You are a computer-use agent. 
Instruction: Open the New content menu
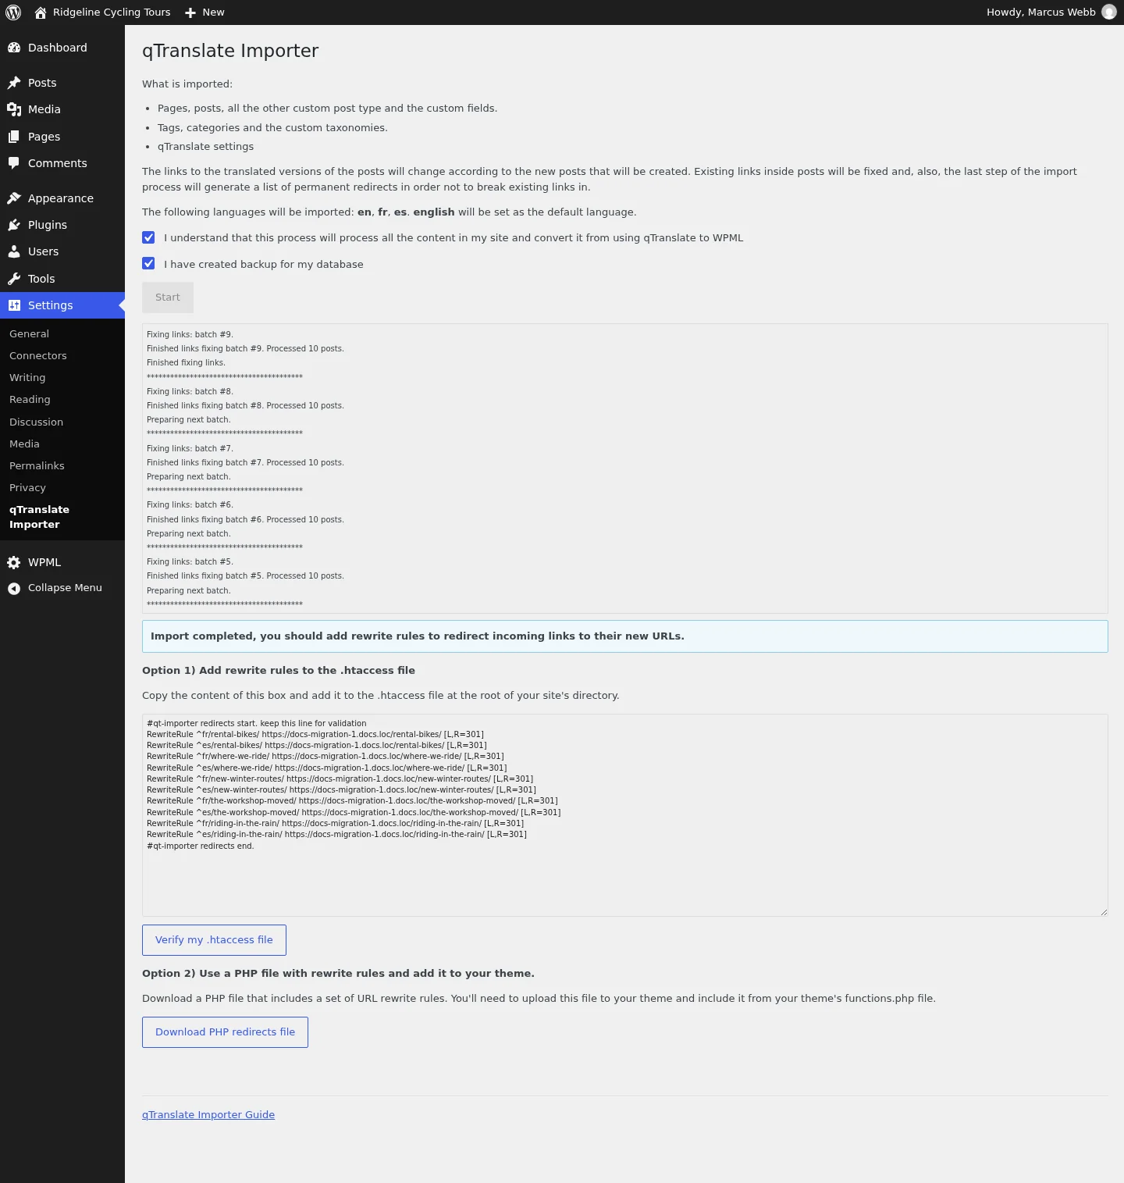(x=205, y=12)
